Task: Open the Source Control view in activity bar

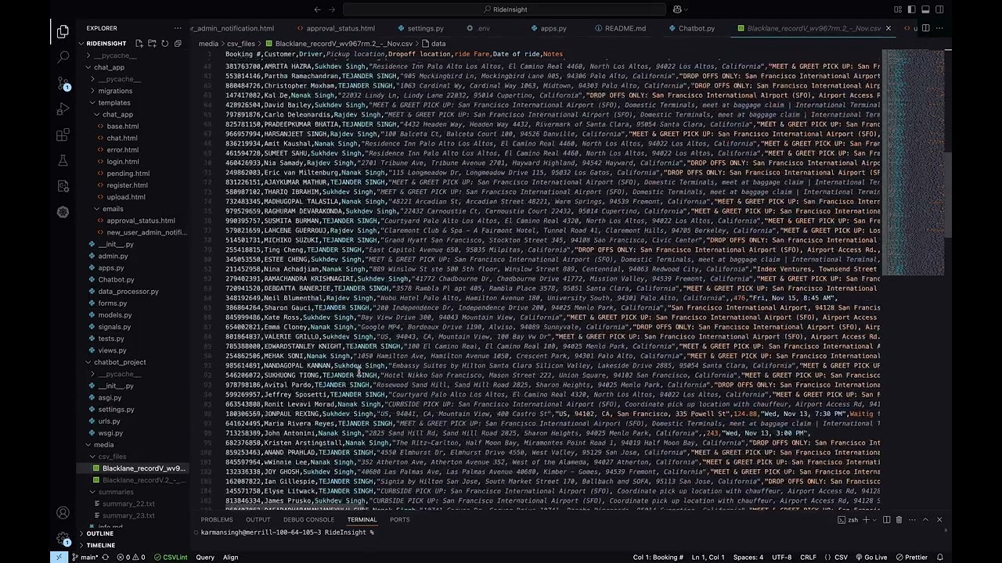Action: point(63,83)
